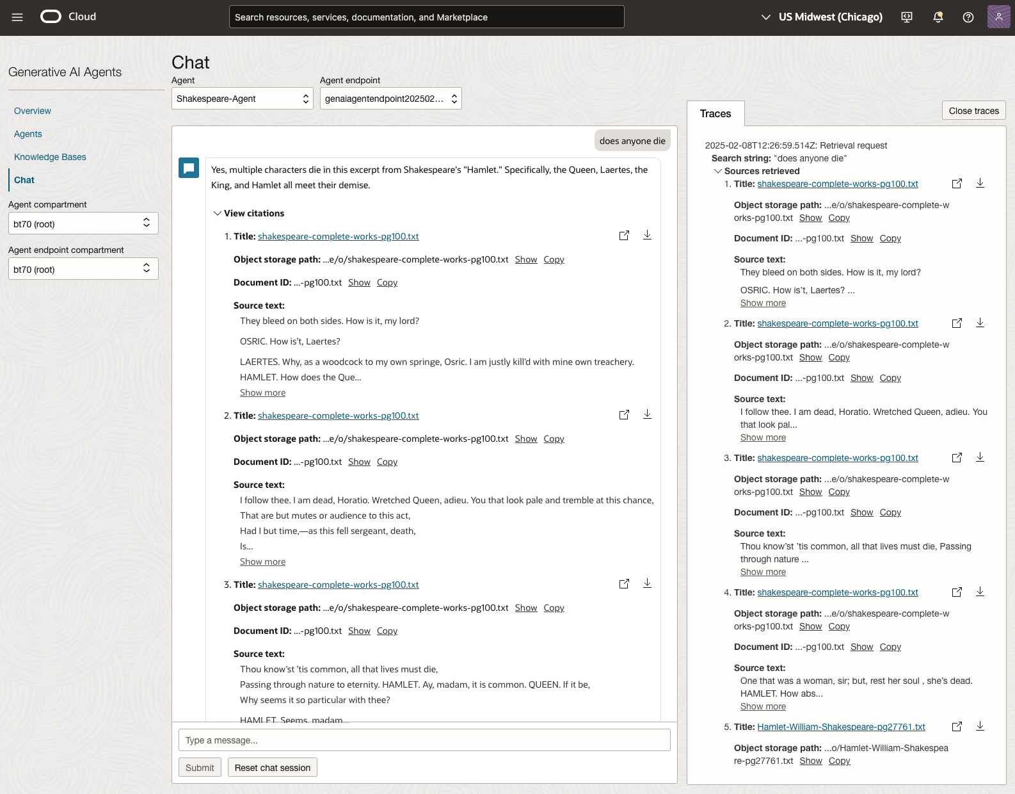Click the Reset chat session button
Image resolution: width=1015 pixels, height=794 pixels.
click(272, 768)
